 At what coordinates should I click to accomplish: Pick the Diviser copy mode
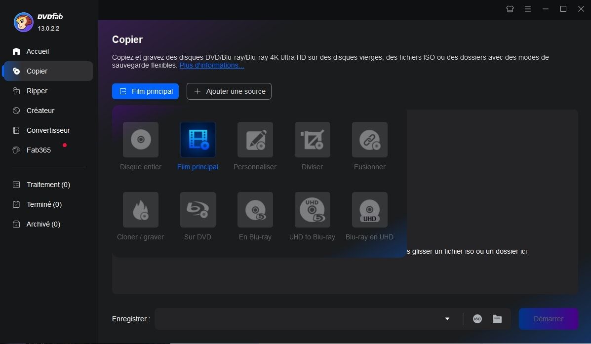(x=313, y=139)
